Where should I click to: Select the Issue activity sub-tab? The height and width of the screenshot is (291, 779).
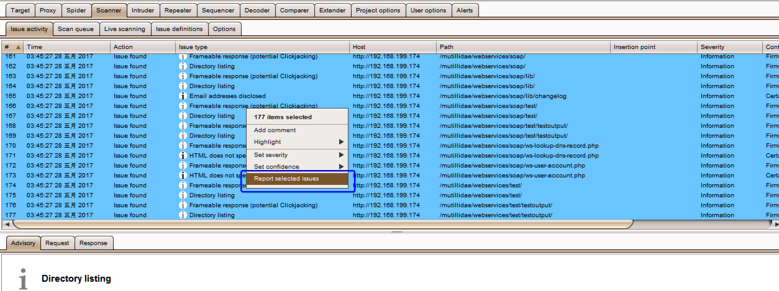[x=29, y=29]
